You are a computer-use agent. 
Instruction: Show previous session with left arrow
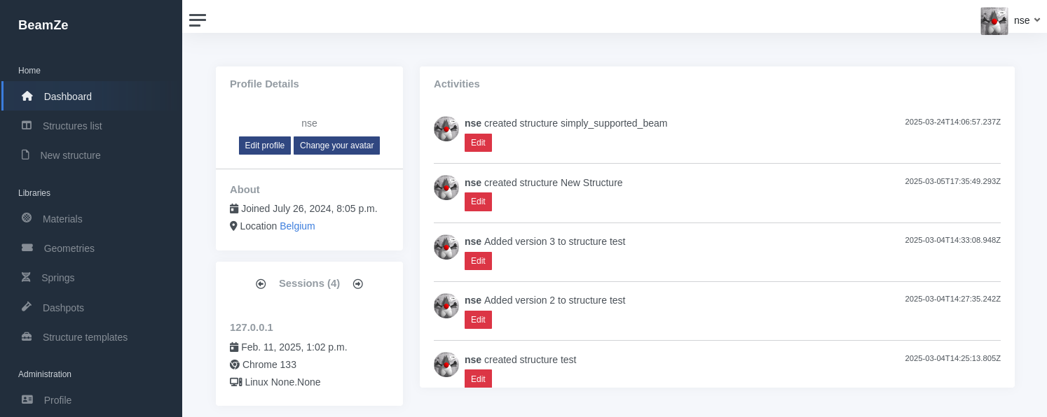click(x=261, y=283)
